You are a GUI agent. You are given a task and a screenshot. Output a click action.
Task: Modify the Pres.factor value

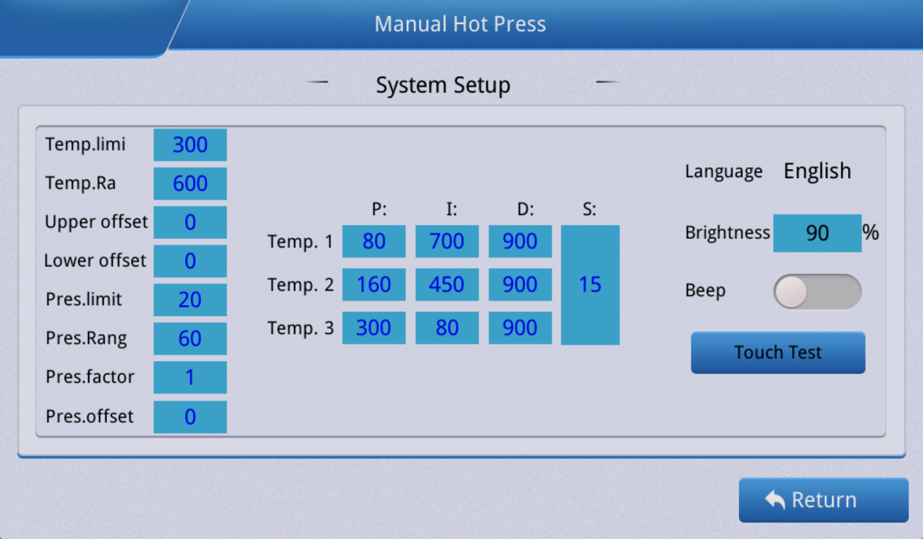pyautogui.click(x=190, y=378)
